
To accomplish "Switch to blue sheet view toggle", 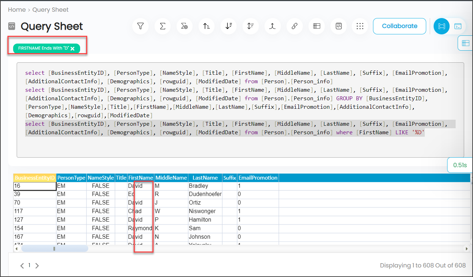I will tap(441, 26).
